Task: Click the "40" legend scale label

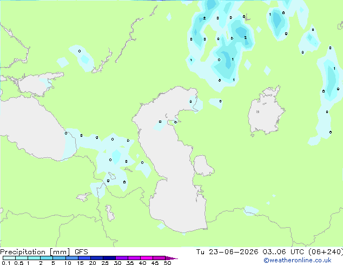Action: pyautogui.click(x=142, y=263)
